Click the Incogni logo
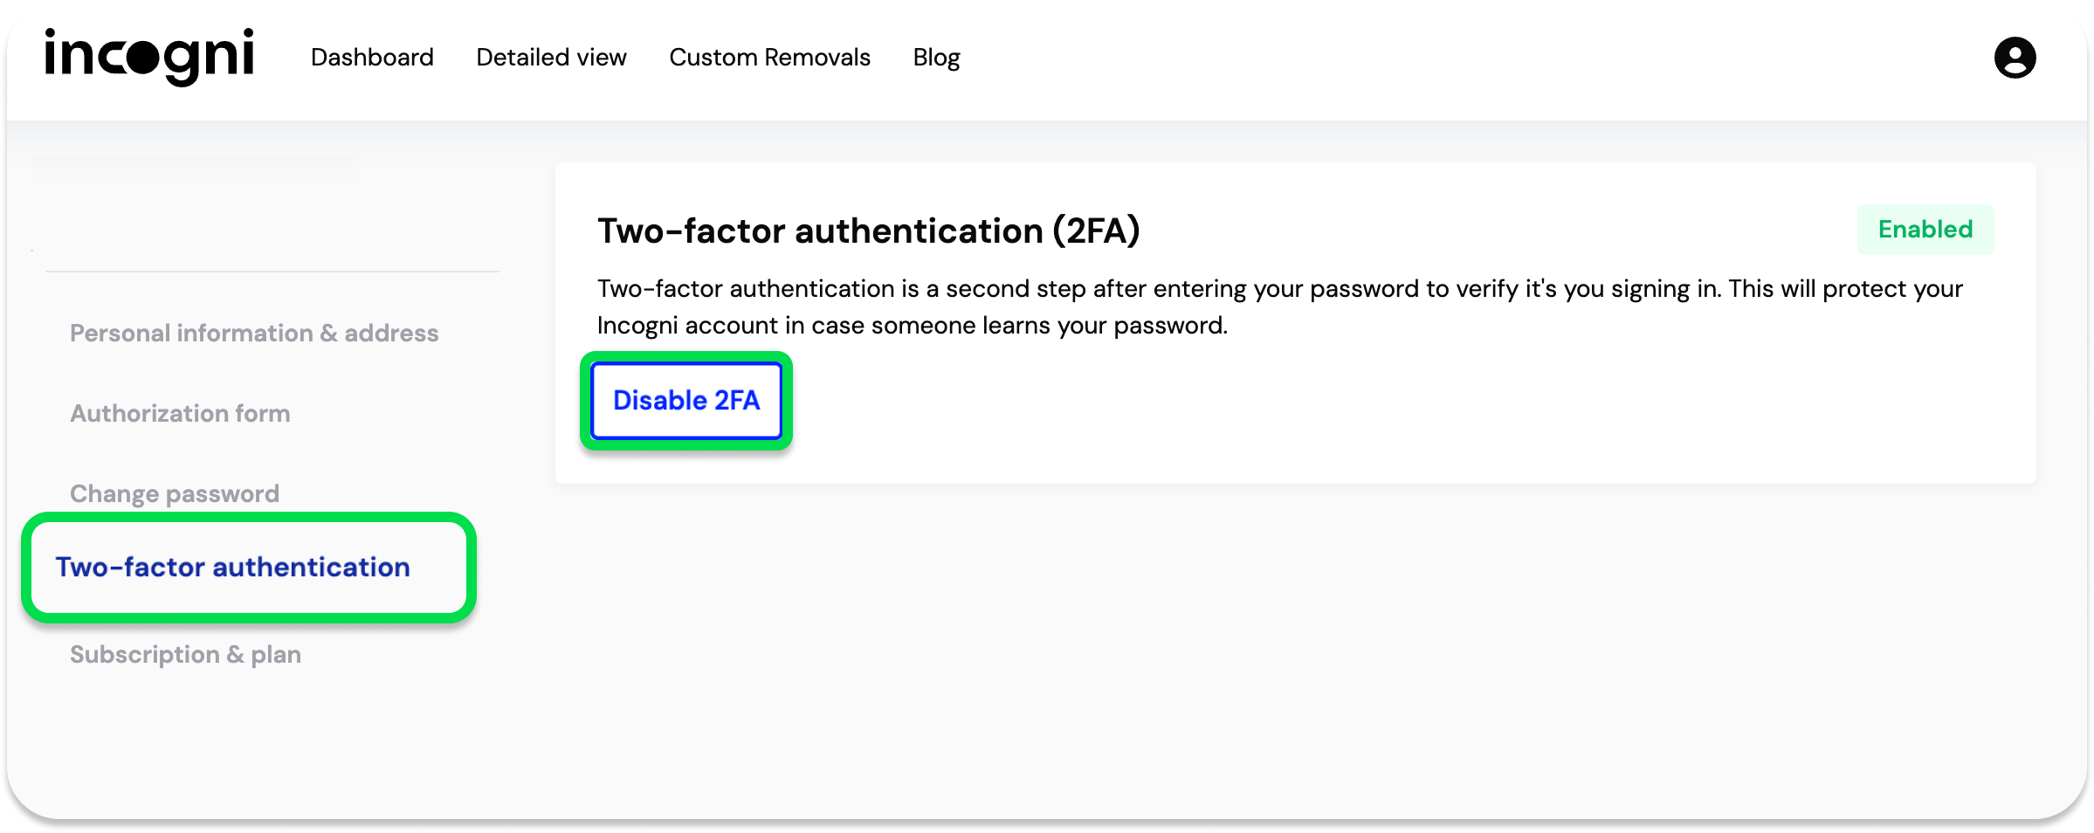 click(x=149, y=56)
